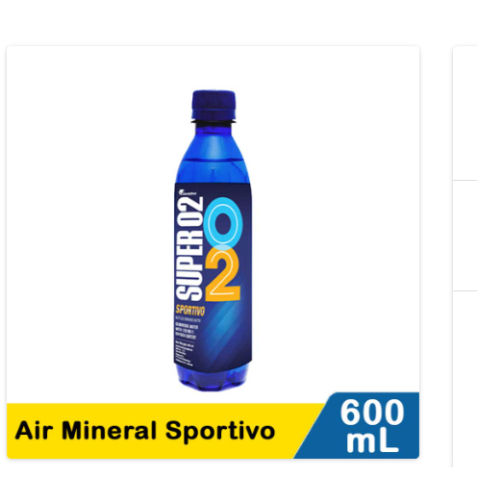Click the 600 mL blue size badge
Image resolution: width=477 pixels, height=477 pixels.
(x=363, y=425)
